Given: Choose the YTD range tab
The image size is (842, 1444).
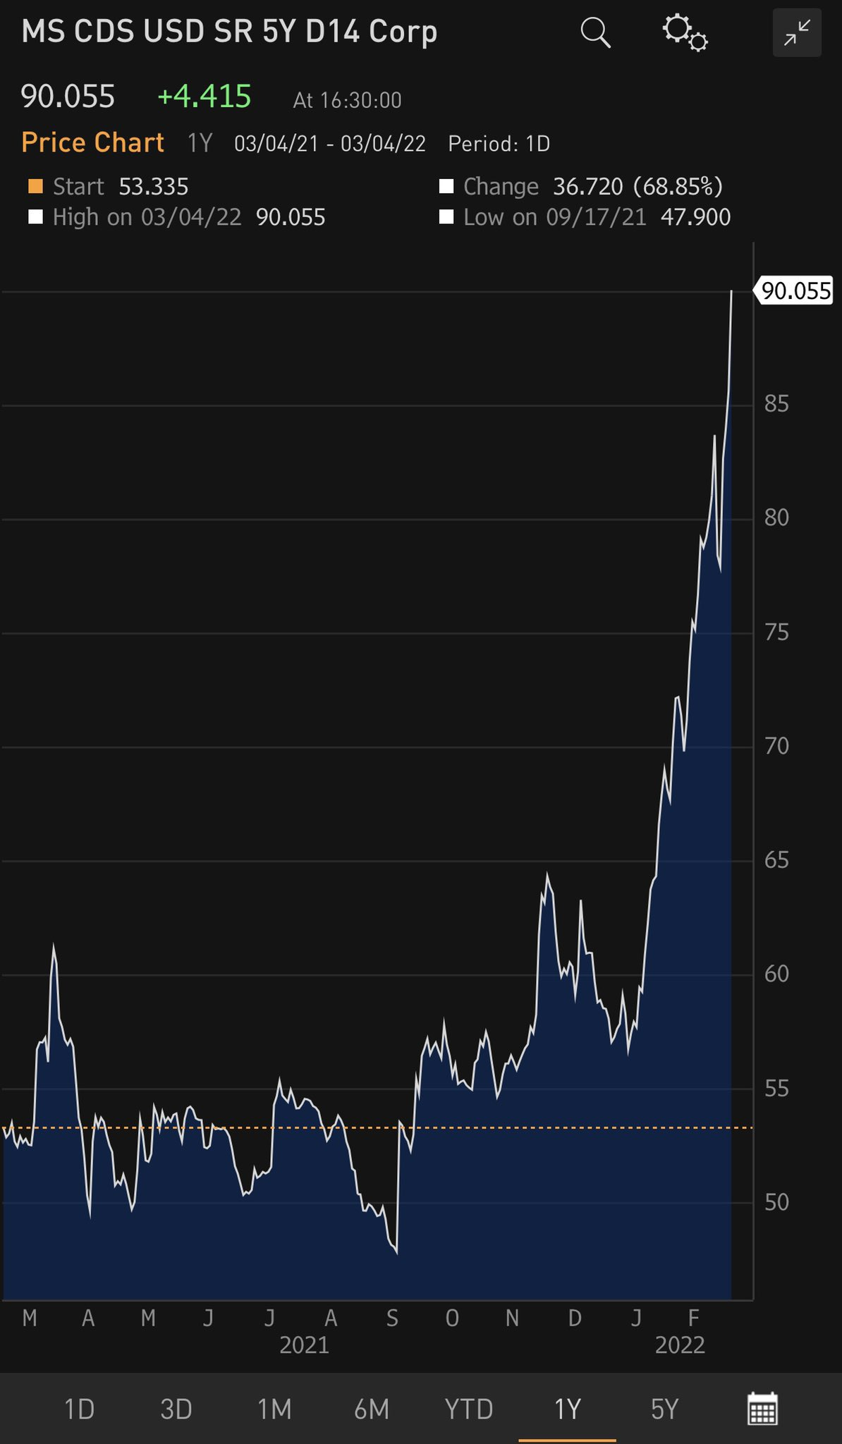Looking at the screenshot, I should [469, 1409].
